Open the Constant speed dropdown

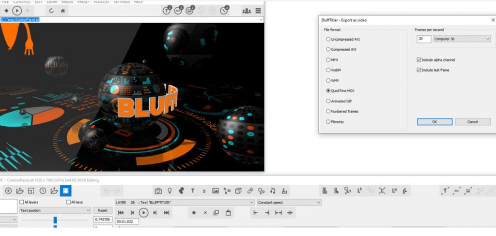point(289,202)
